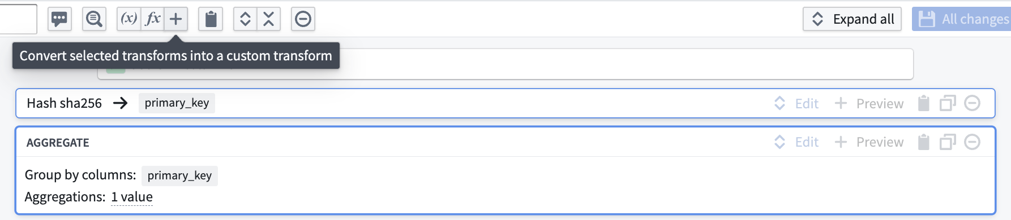Click the (x) variable toolbar icon
1011x220 pixels.
pyautogui.click(x=129, y=19)
